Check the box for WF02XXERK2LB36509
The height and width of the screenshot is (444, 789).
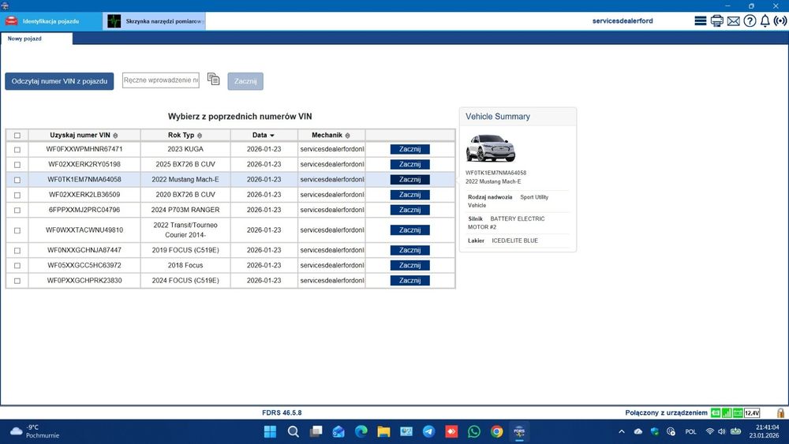[17, 195]
